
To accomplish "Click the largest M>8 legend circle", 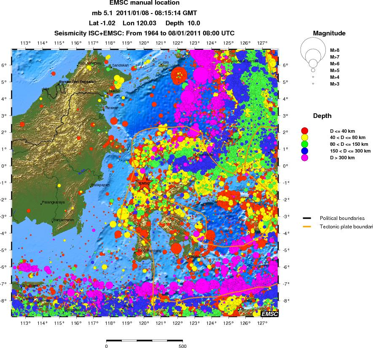I will (x=313, y=49).
